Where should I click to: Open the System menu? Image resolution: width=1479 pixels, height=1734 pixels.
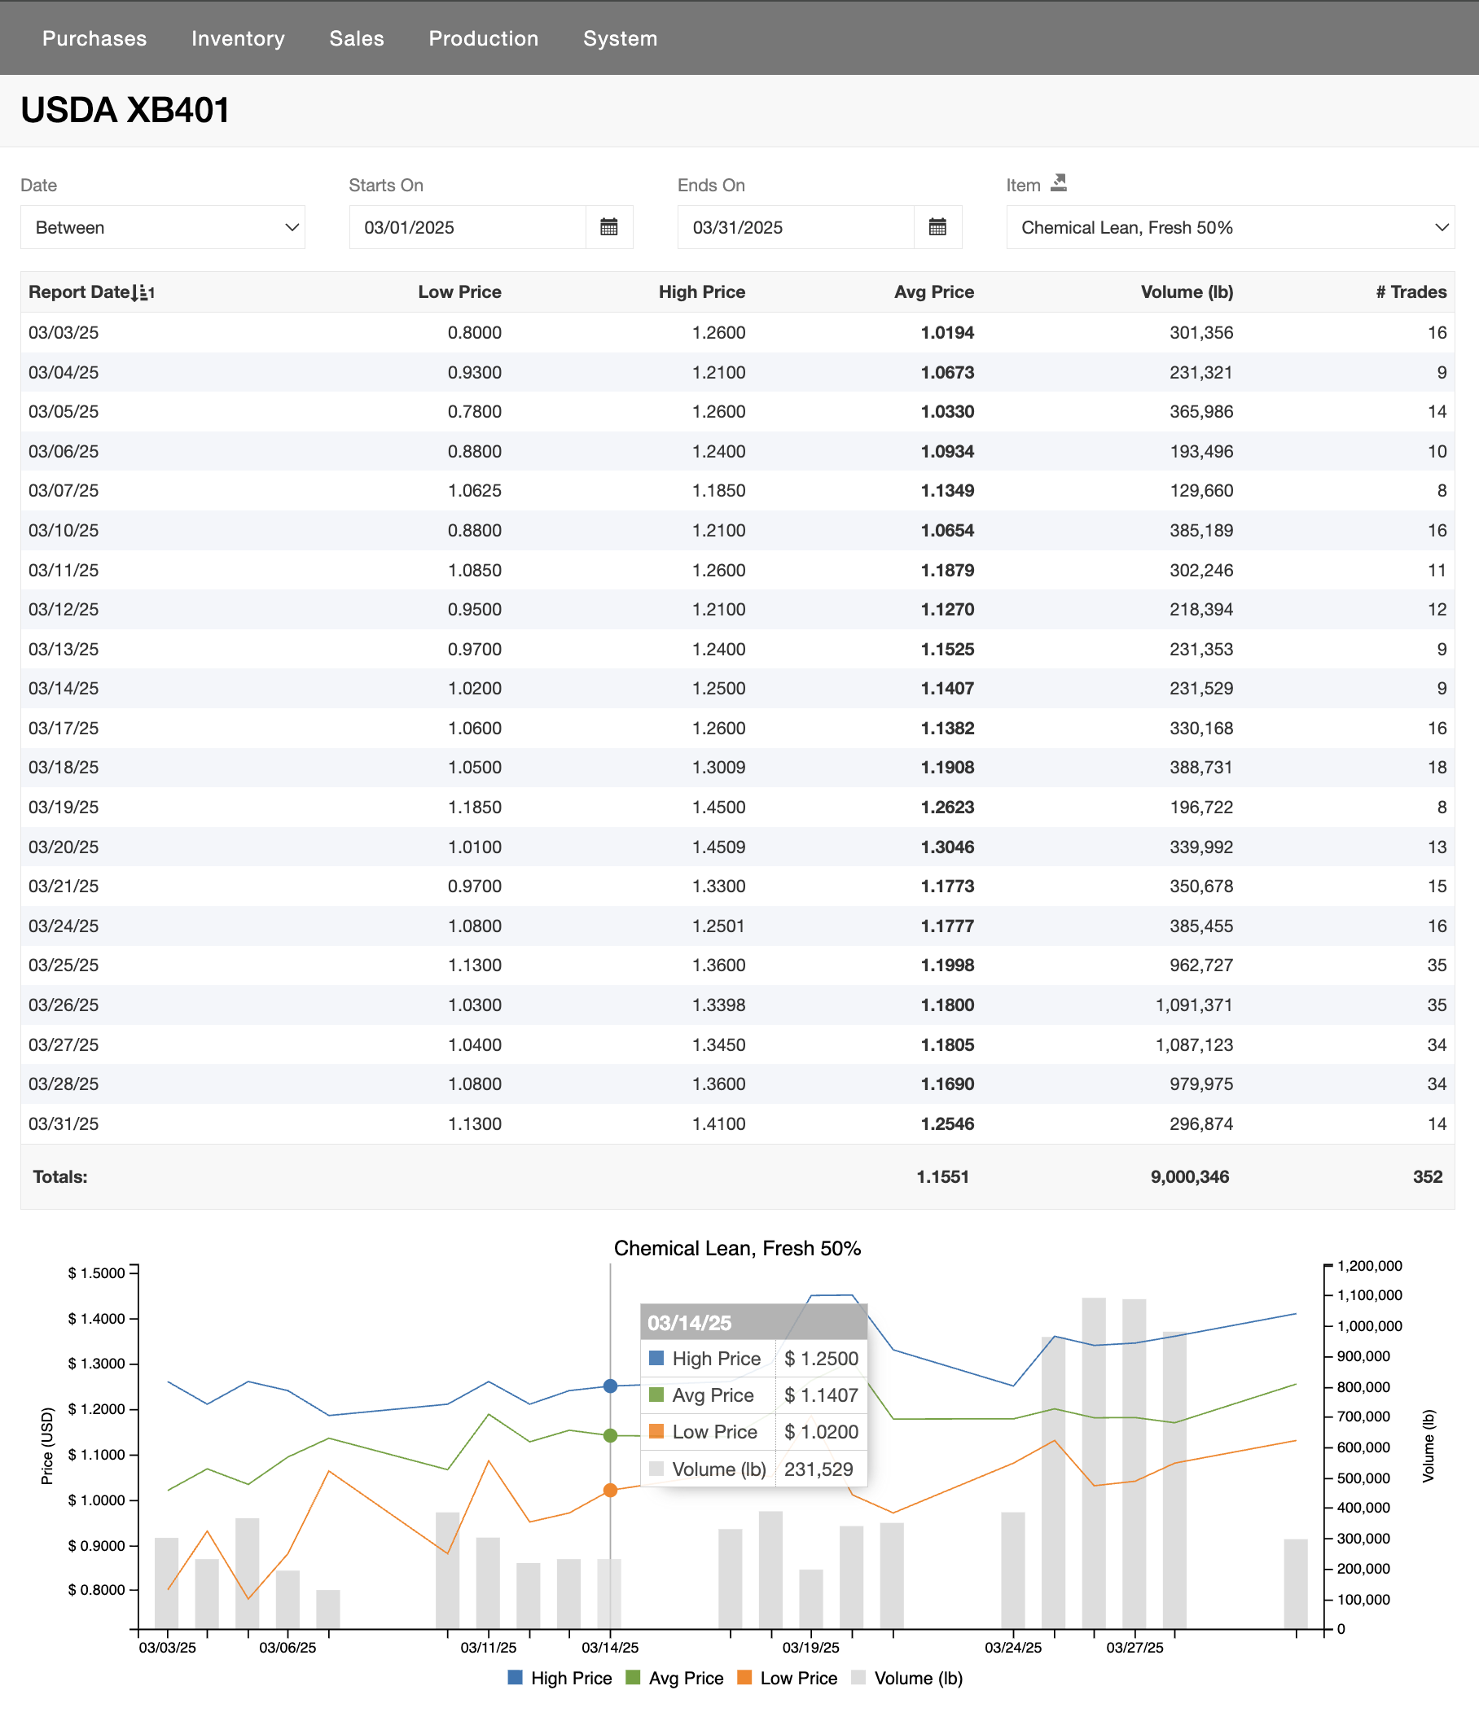tap(620, 37)
